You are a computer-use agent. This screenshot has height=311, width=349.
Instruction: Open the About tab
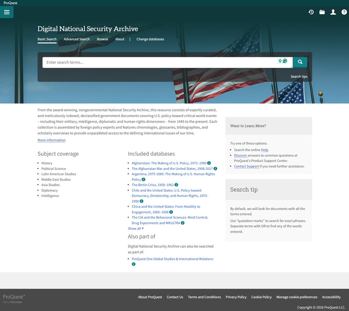tap(120, 39)
